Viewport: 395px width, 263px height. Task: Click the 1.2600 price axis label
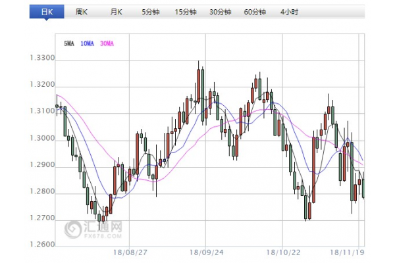(x=42, y=245)
